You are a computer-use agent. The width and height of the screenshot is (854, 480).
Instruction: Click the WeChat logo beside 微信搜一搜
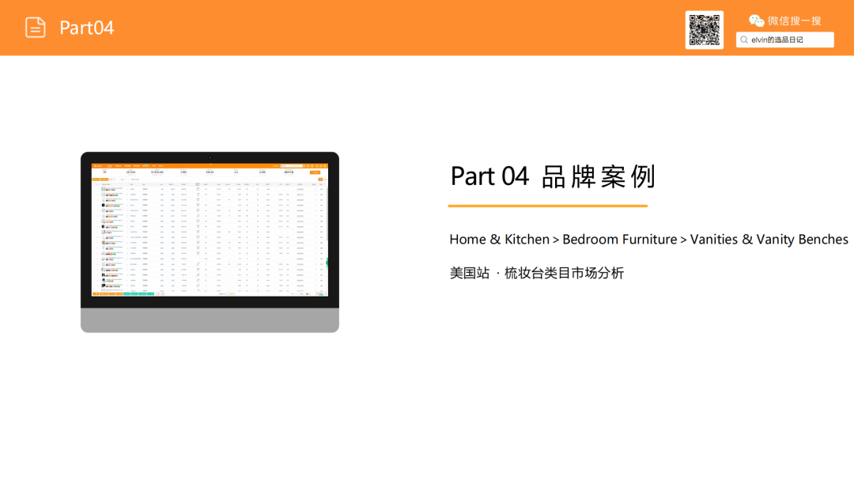pyautogui.click(x=757, y=21)
